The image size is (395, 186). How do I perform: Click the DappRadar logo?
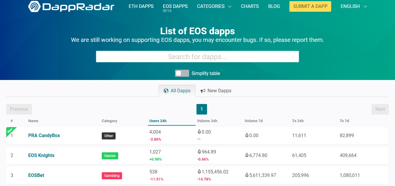click(71, 6)
